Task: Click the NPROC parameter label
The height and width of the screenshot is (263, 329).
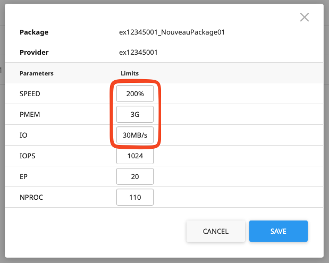Action: click(x=31, y=197)
